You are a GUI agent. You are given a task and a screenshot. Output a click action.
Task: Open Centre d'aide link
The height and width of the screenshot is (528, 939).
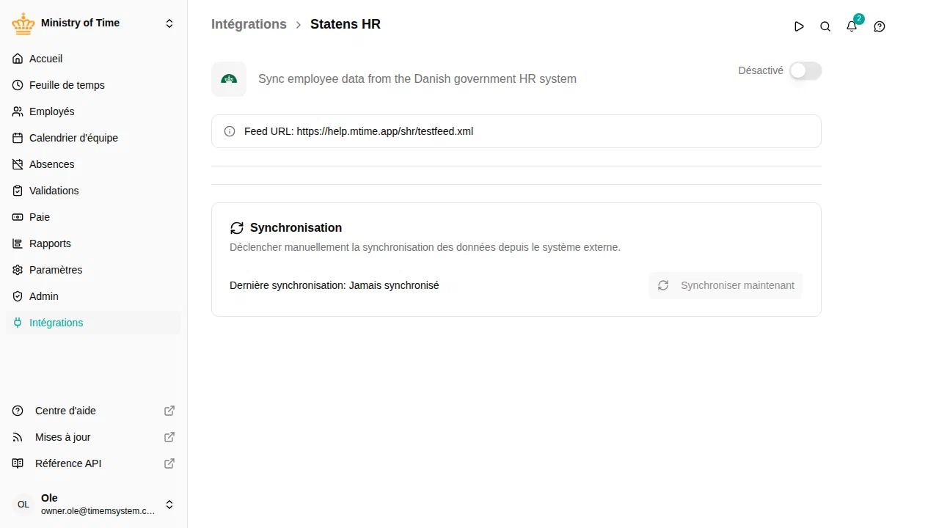pos(93,411)
